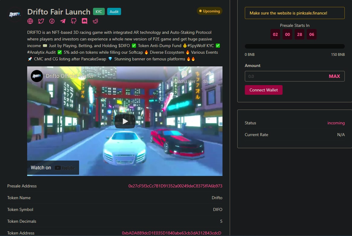Image resolution: width=352 pixels, height=236 pixels.
Task: Click the Audit badge
Action: tap(114, 11)
